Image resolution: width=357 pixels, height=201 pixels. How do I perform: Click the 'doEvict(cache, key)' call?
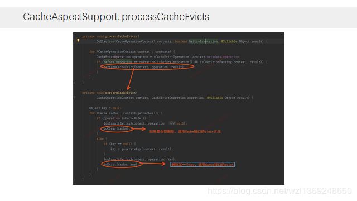point(120,164)
